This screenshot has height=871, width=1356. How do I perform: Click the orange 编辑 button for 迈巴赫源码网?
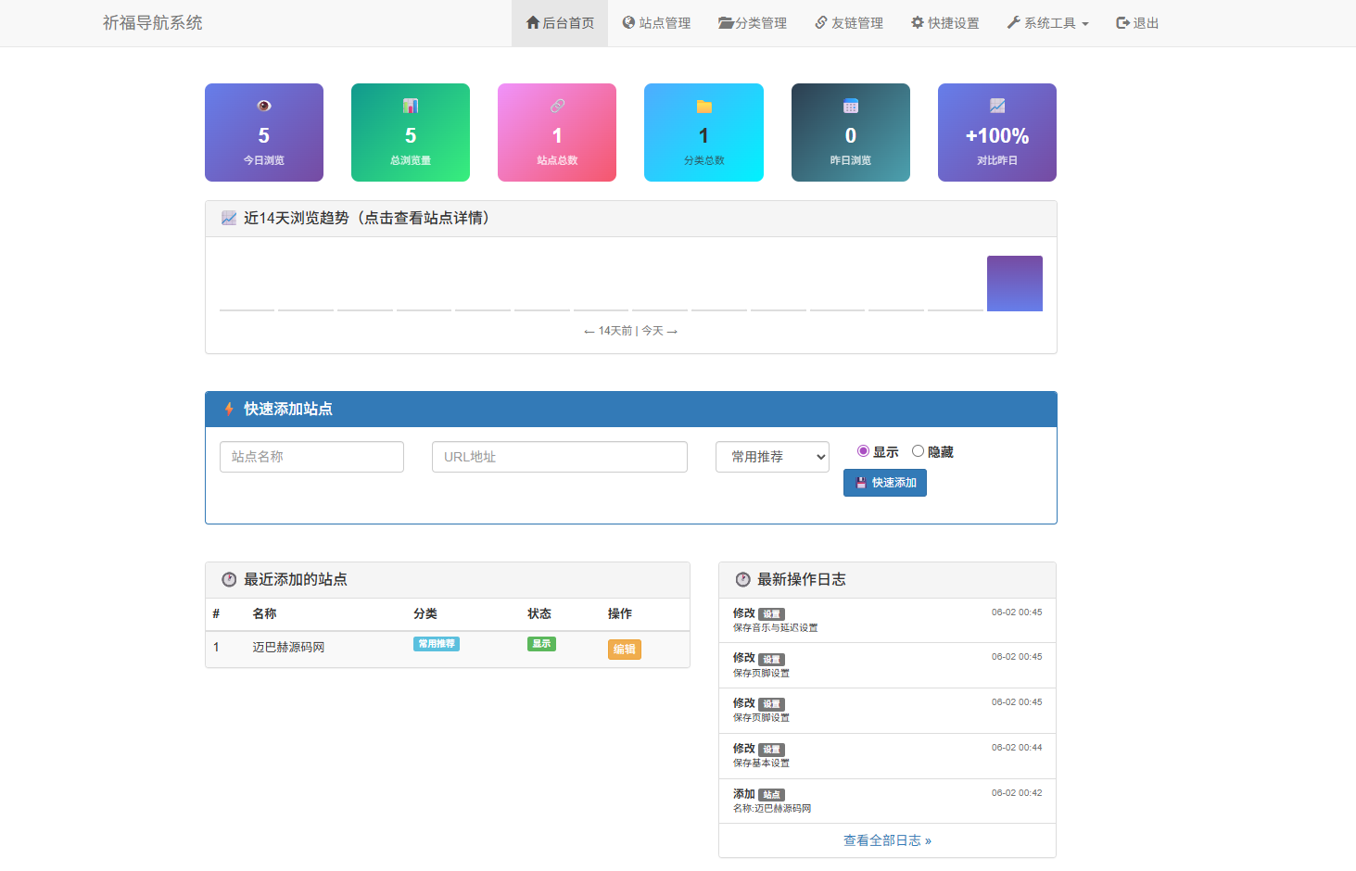625,650
